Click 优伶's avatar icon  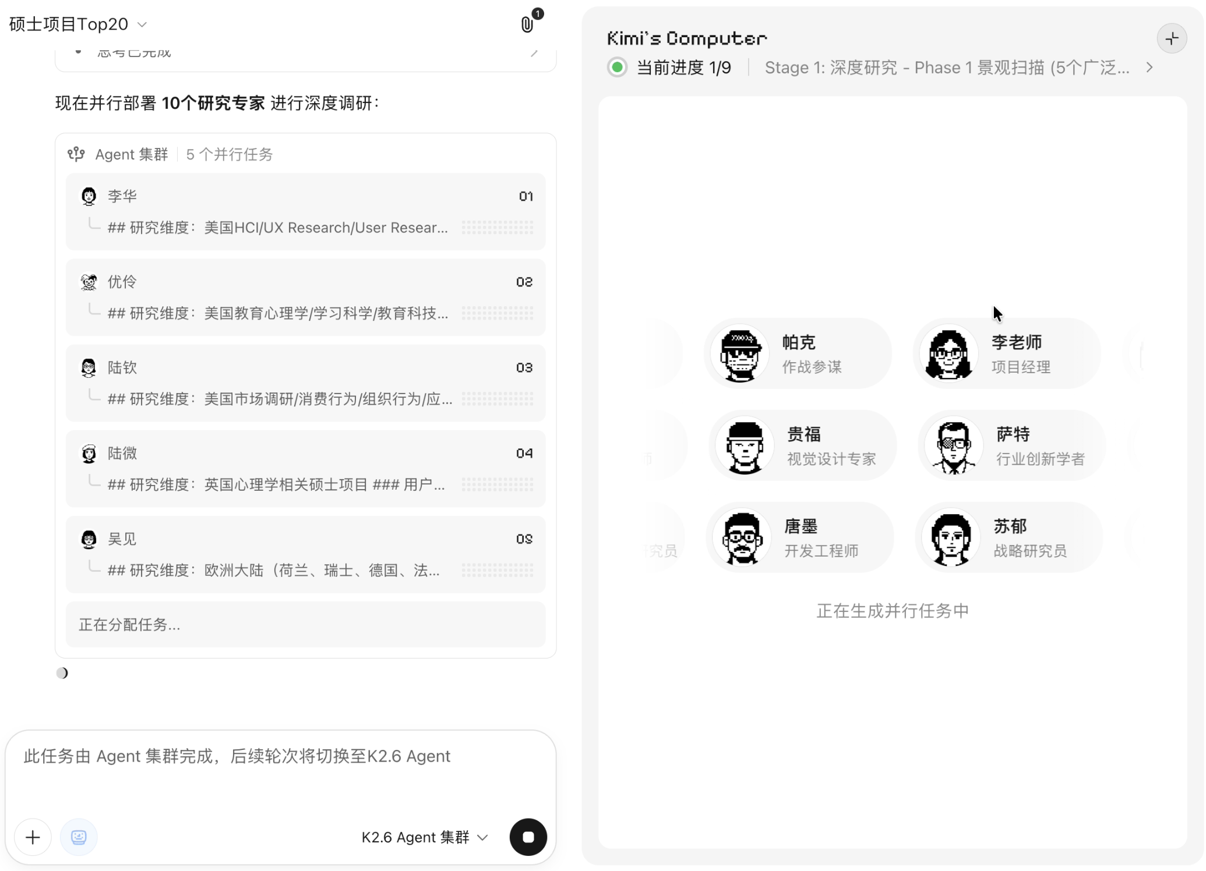coord(89,282)
